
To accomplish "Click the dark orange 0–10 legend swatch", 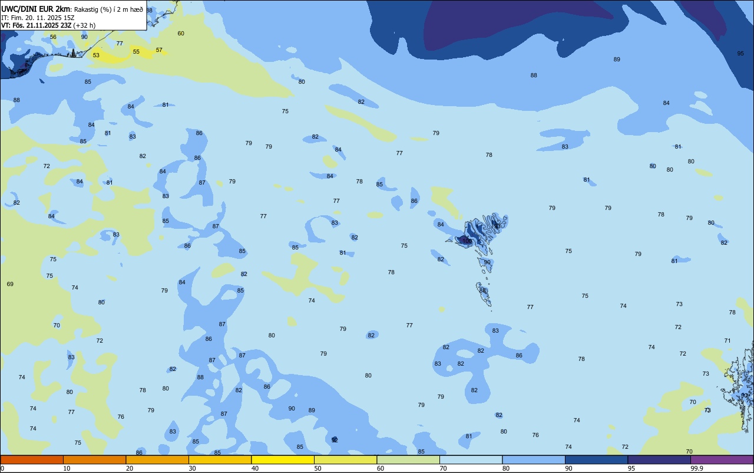I will click(x=32, y=459).
